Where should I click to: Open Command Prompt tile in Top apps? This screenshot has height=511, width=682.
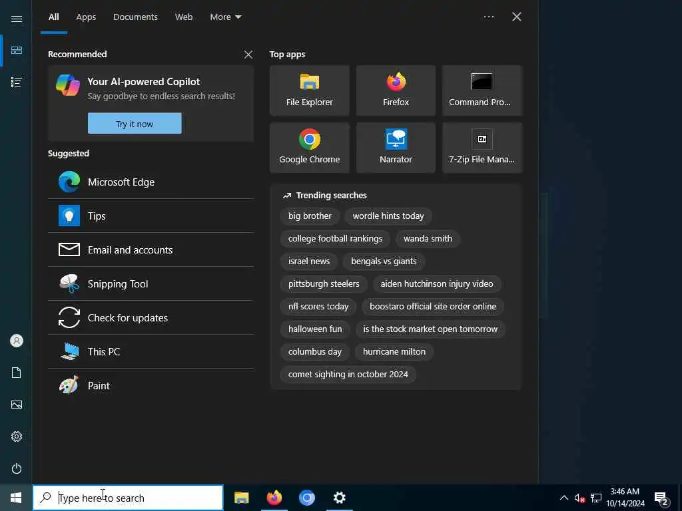click(482, 90)
